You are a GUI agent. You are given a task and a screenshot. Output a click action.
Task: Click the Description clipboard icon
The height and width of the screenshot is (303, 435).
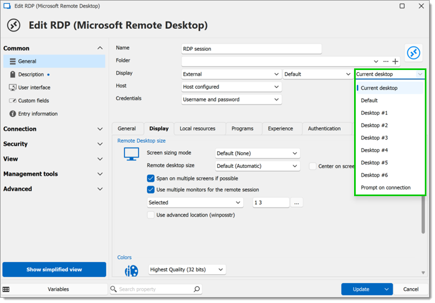(x=12, y=74)
